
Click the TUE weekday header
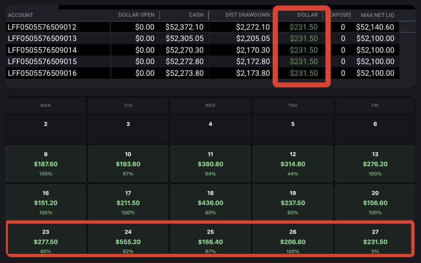128,105
